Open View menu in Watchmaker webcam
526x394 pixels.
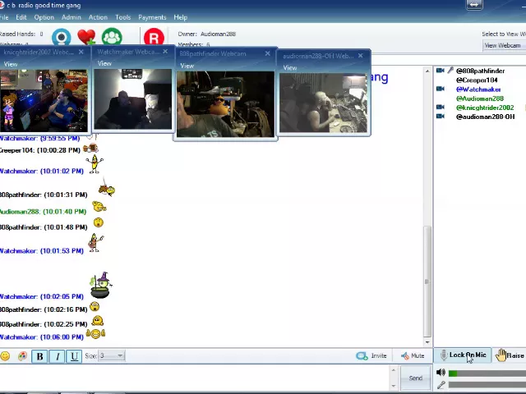[x=104, y=63]
